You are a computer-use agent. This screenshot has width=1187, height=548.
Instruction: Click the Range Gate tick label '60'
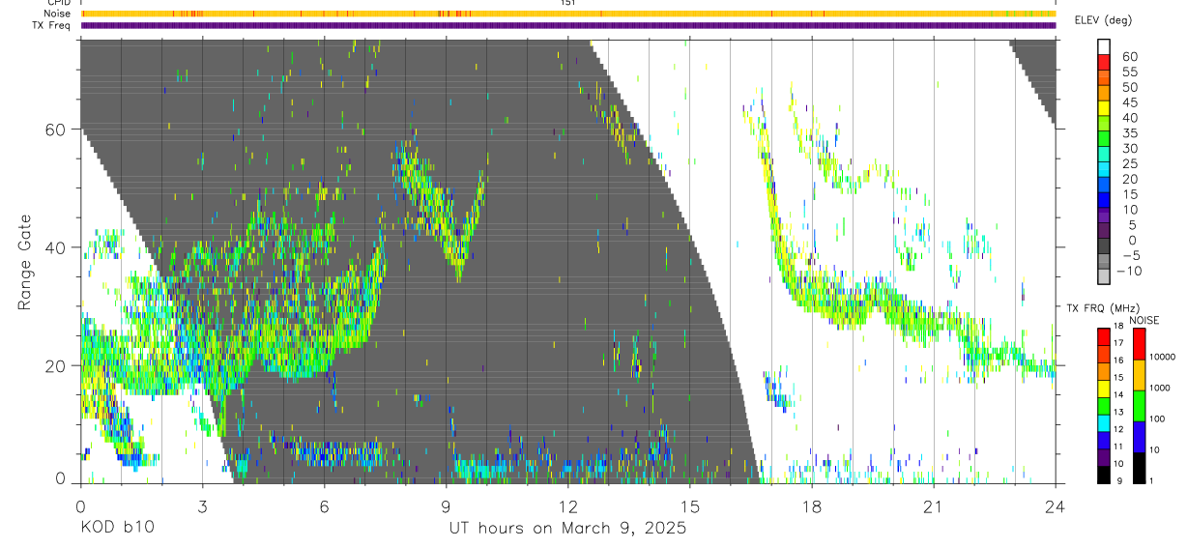tap(57, 130)
